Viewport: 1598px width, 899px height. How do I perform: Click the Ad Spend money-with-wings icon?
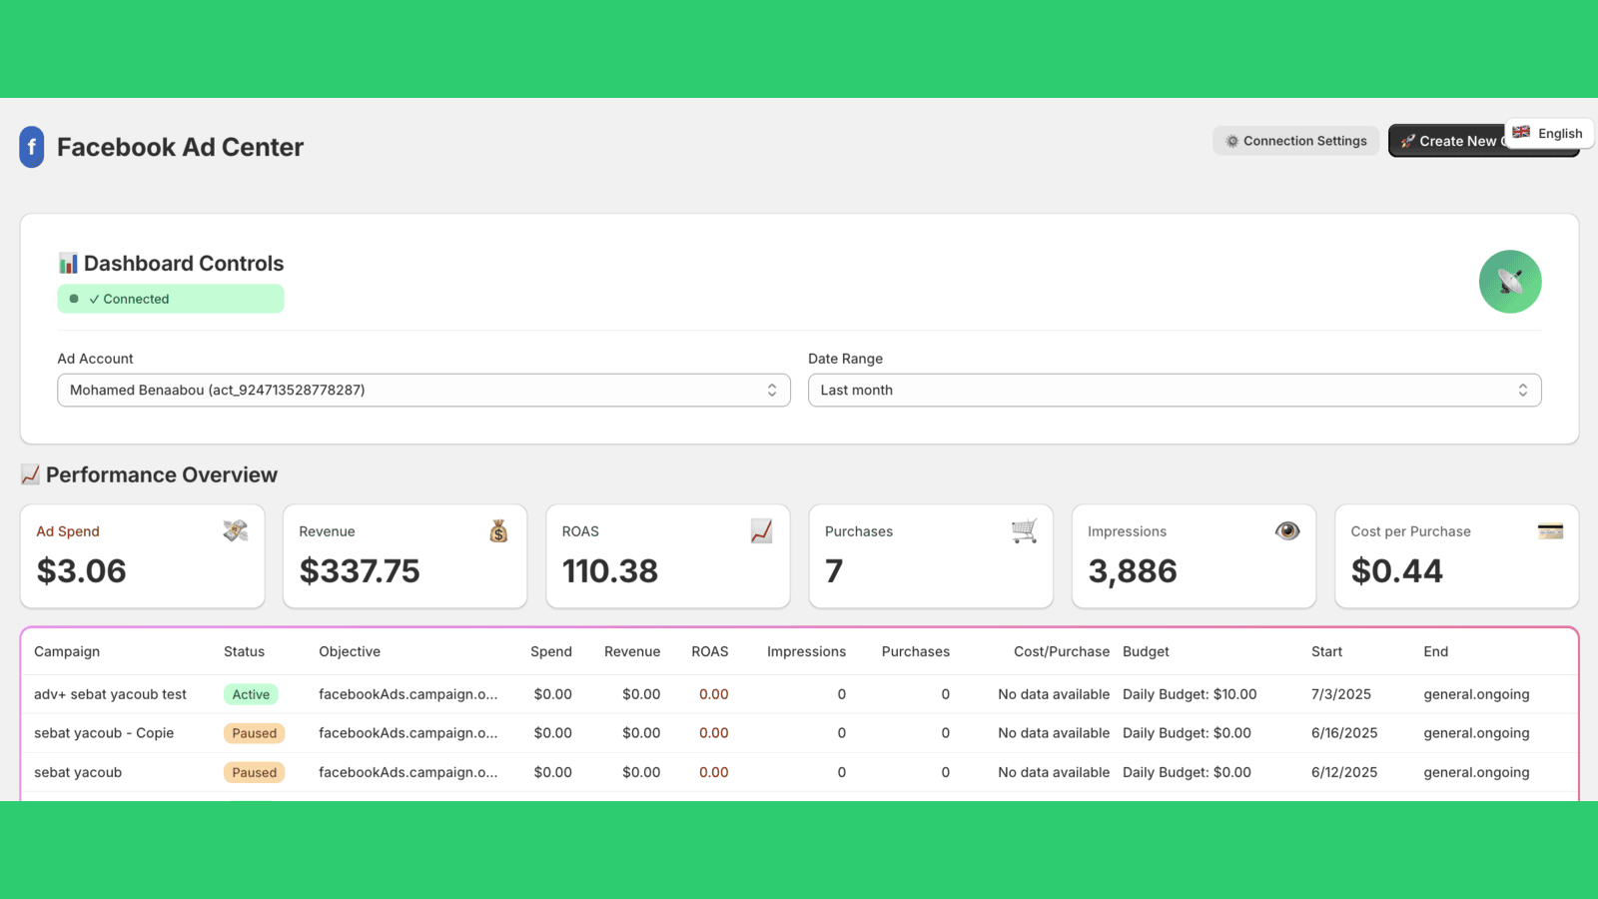(x=236, y=531)
